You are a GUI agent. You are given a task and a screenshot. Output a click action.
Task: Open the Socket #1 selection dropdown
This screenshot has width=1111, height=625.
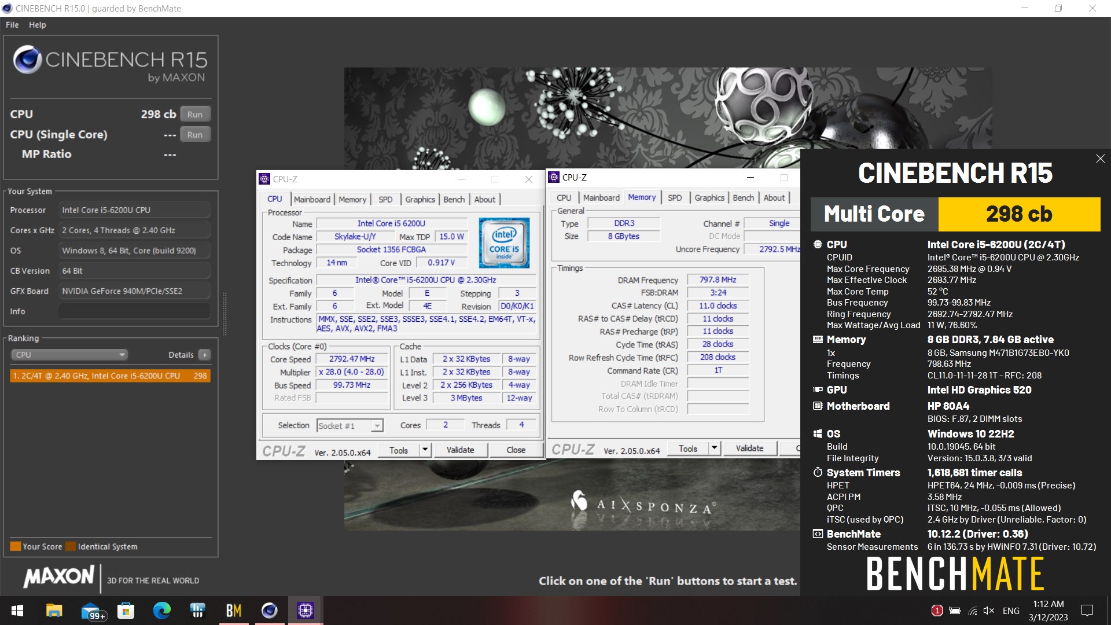(350, 426)
